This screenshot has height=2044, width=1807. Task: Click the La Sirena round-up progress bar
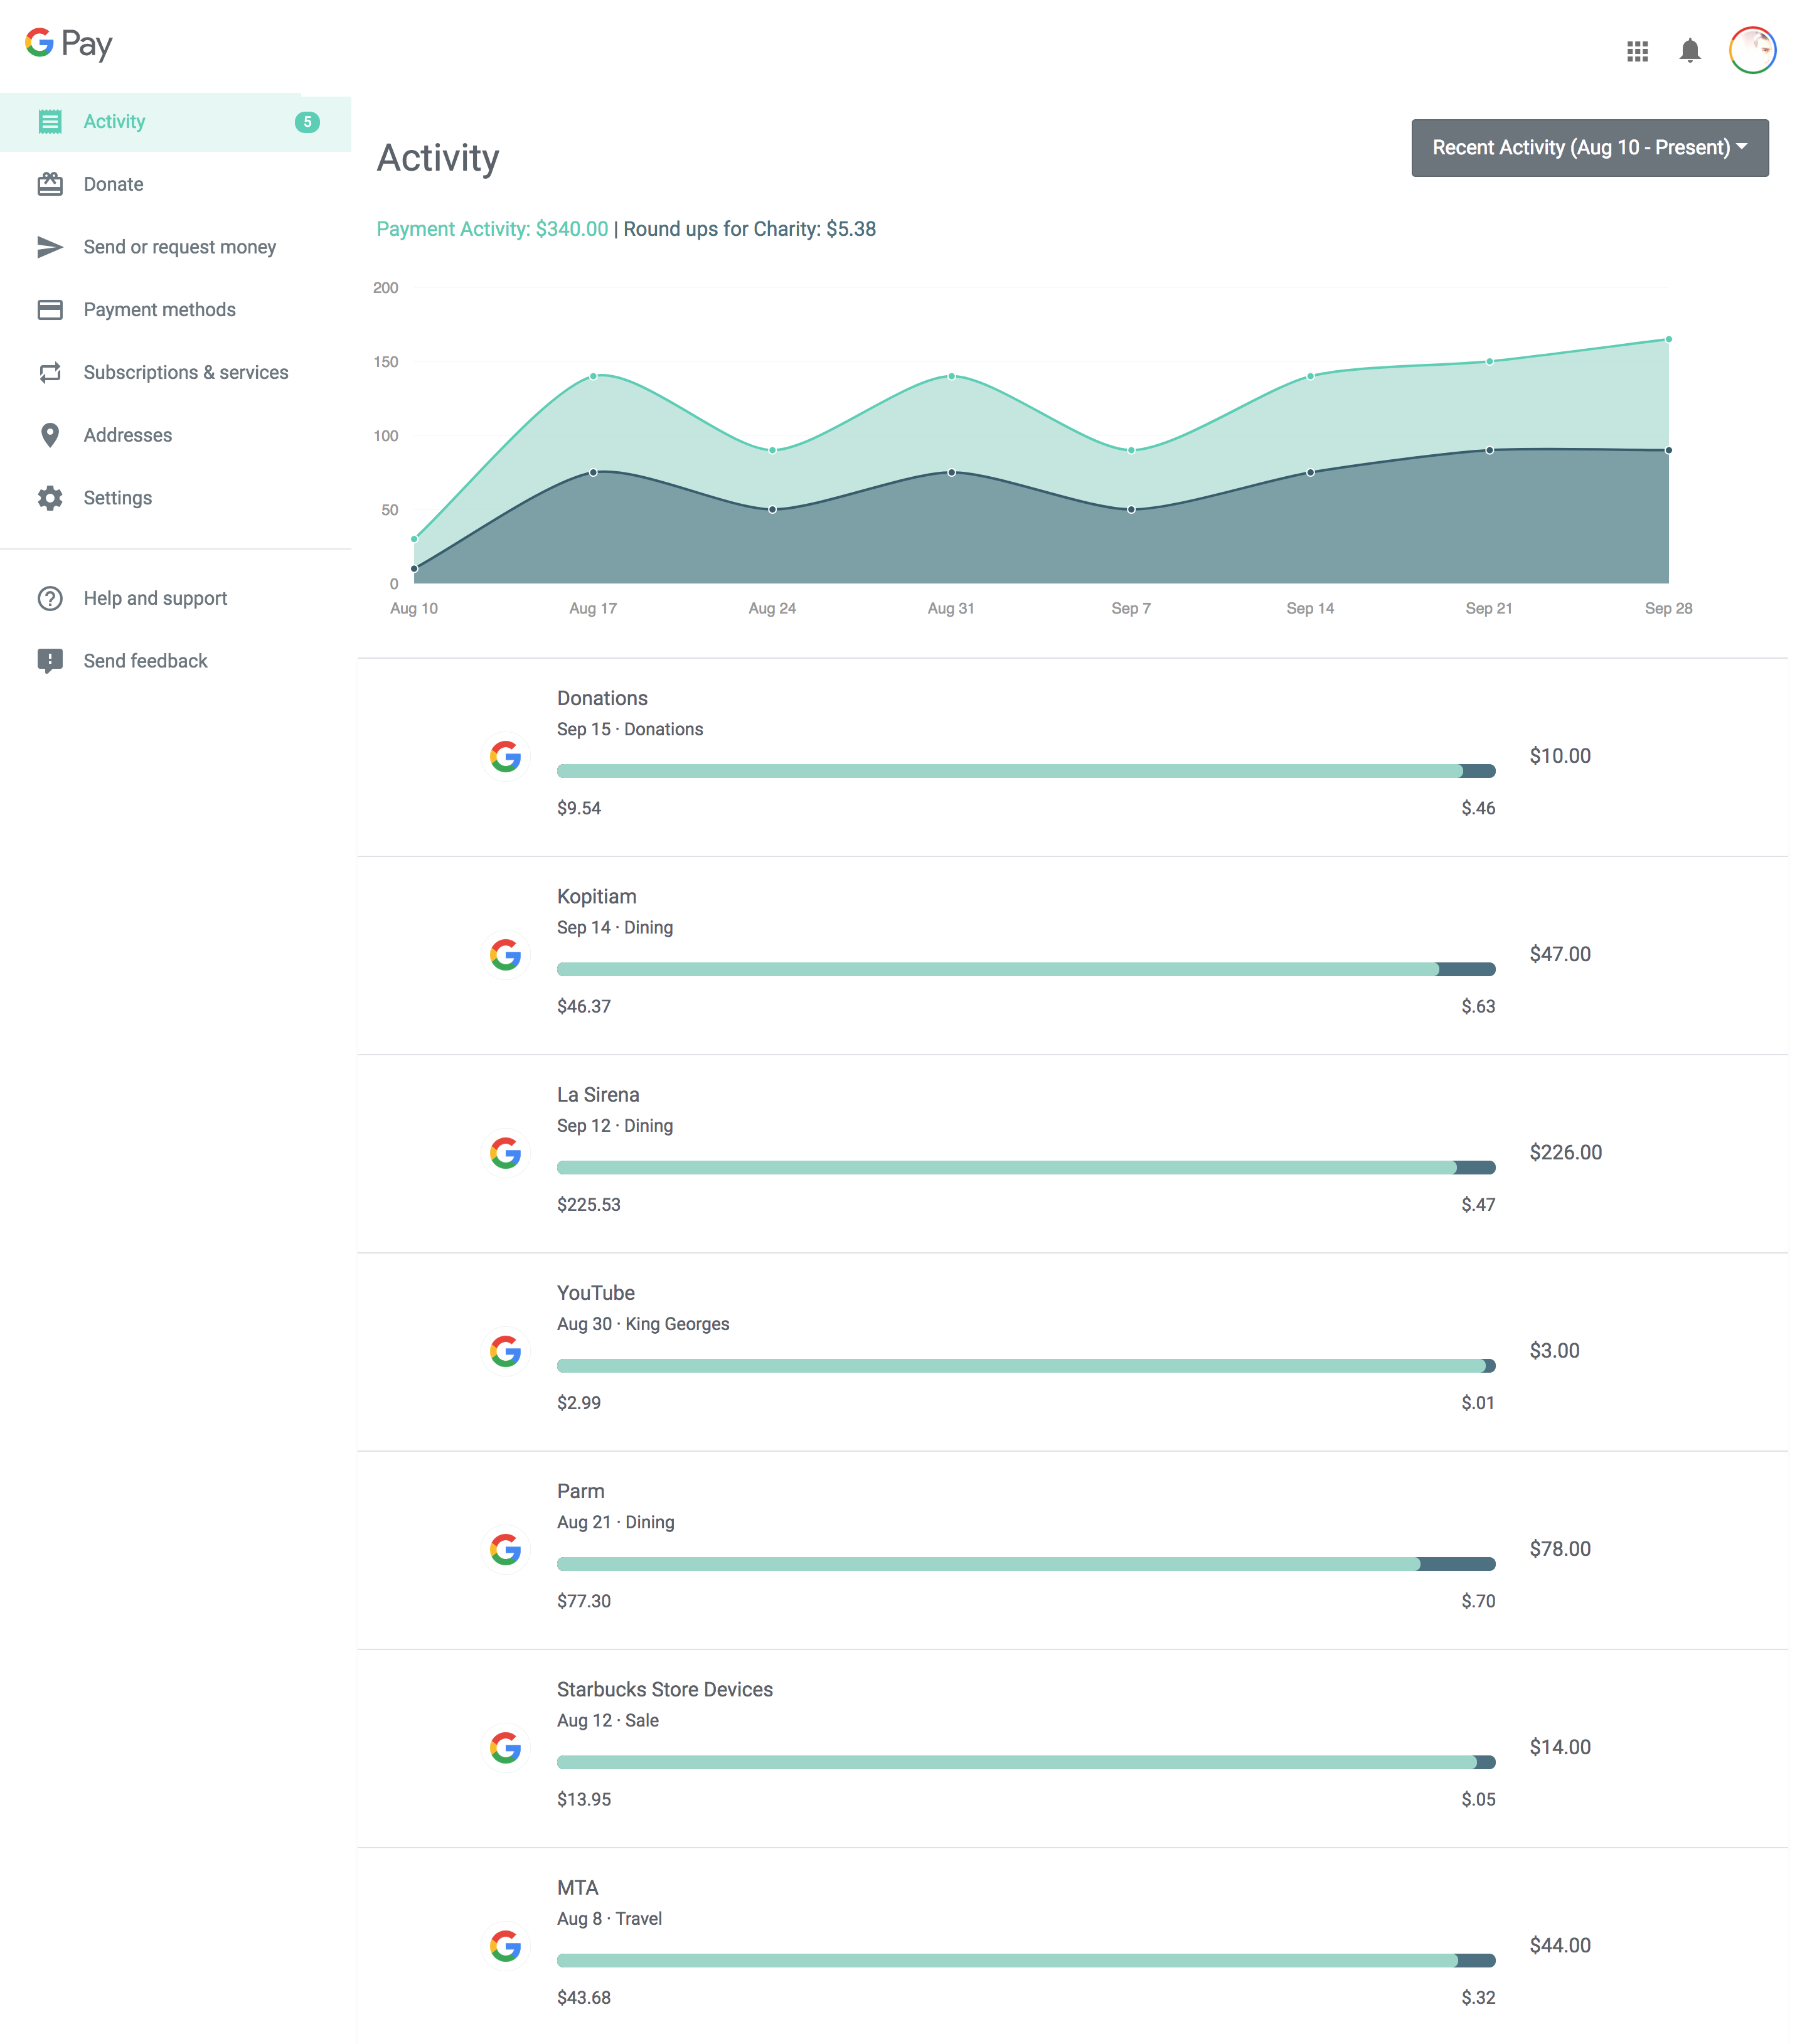pos(1026,1167)
